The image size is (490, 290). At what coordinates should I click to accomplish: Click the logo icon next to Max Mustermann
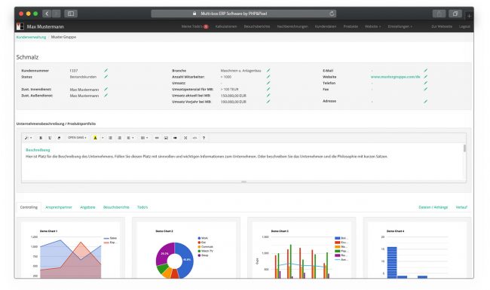[20, 26]
